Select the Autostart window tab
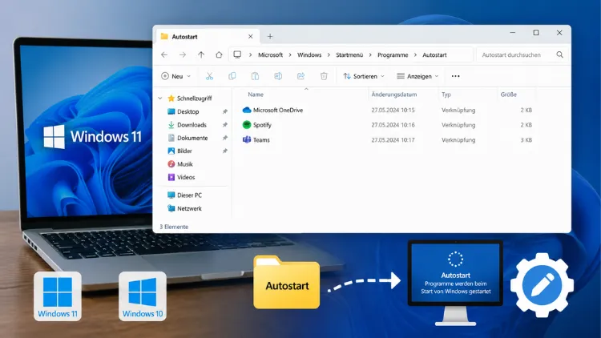601x338 pixels. [x=207, y=36]
